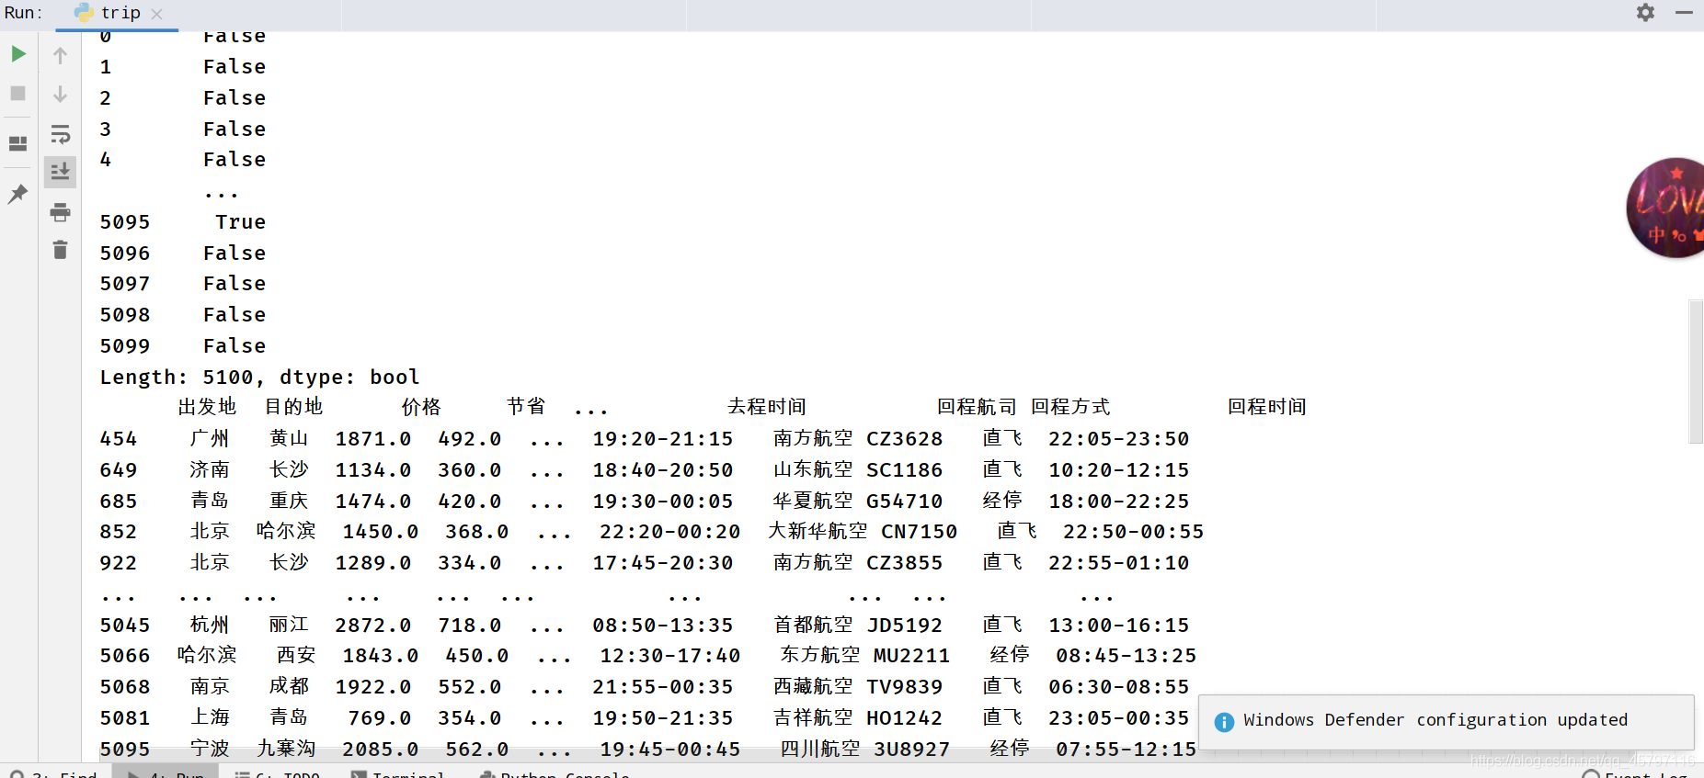Viewport: 1704px width, 778px height.
Task: Open Run panel settings gear
Action: [x=1645, y=13]
